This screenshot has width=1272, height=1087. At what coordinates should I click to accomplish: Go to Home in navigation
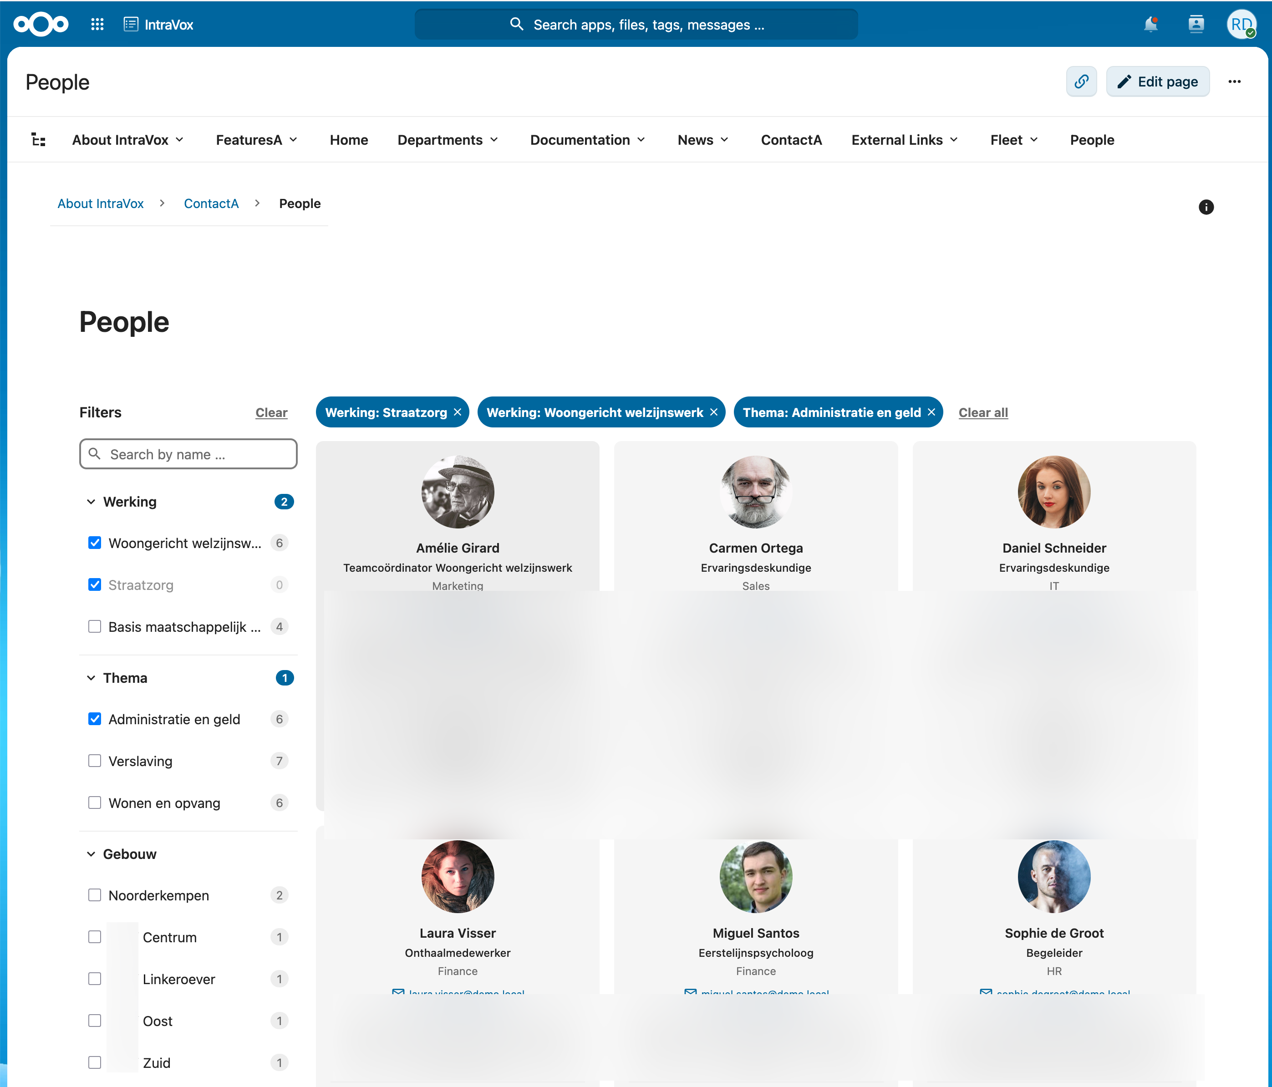[x=349, y=140]
